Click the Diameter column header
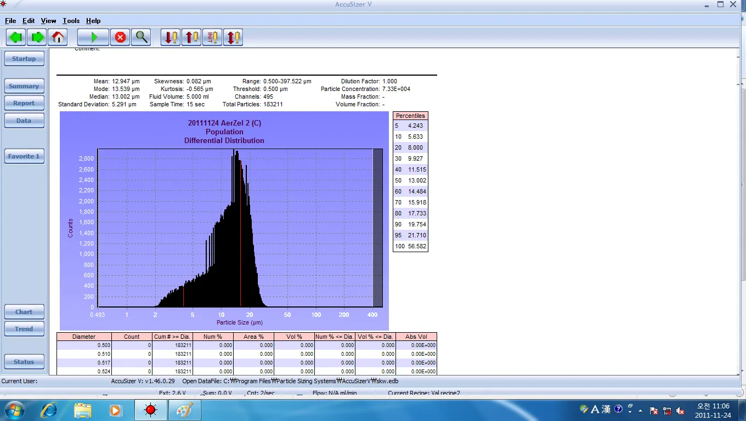This screenshot has height=421, width=746. pyautogui.click(x=84, y=337)
